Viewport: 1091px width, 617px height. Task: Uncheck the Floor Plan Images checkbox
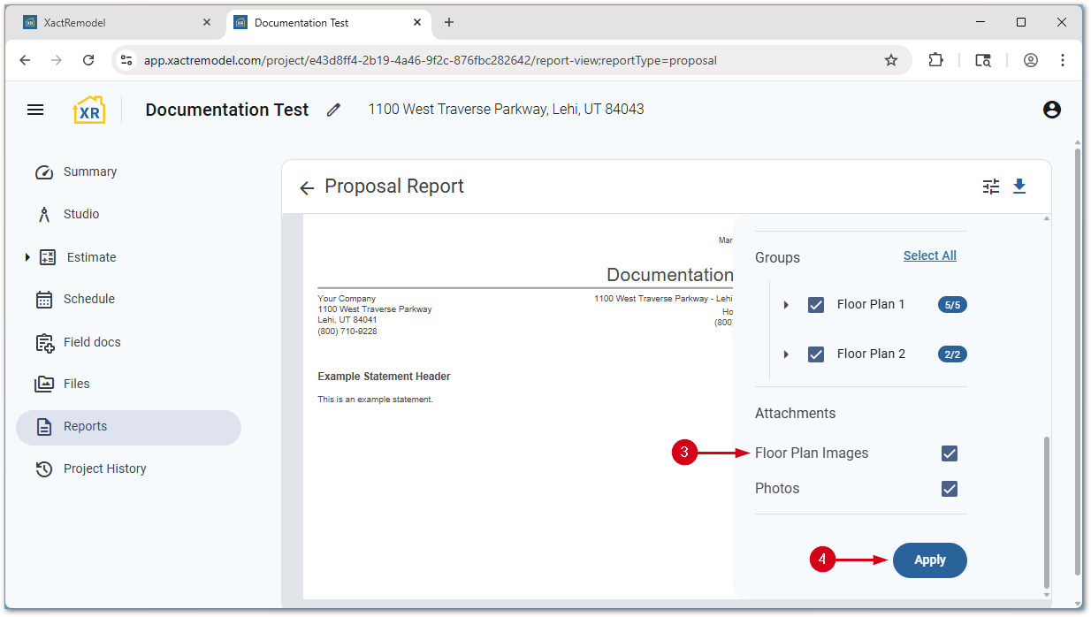(x=950, y=453)
